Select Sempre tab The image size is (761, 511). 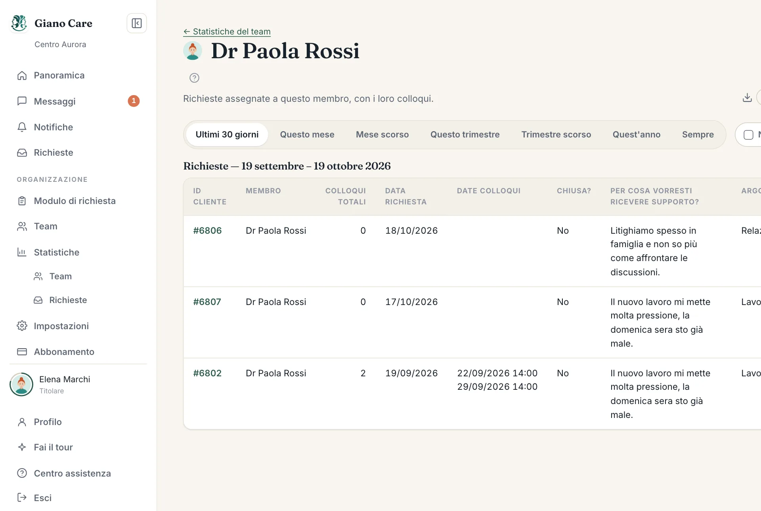698,135
